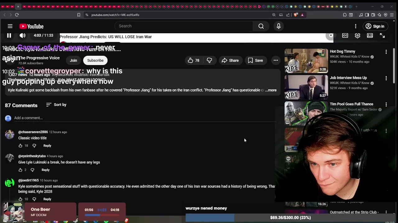Open the Job Interview Mess Up thumbnail

click(x=306, y=87)
